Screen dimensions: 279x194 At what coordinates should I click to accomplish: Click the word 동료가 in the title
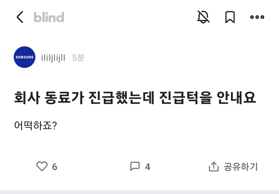[64, 98]
